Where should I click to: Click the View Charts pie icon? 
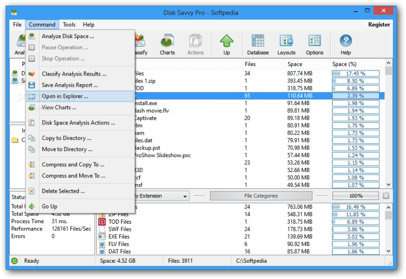pos(32,108)
